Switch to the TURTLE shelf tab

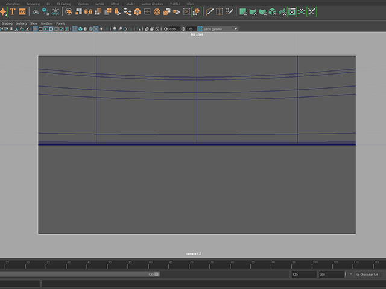coord(175,4)
